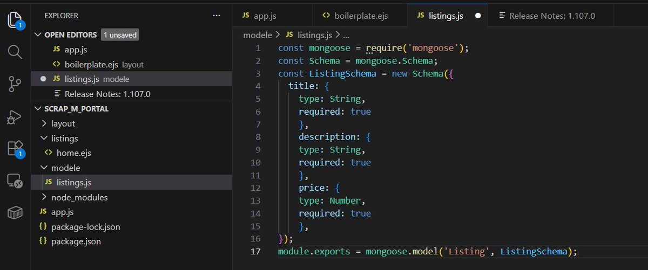This screenshot has height=270, width=648.
Task: Expand the node_modules folder
Action: tap(44, 197)
